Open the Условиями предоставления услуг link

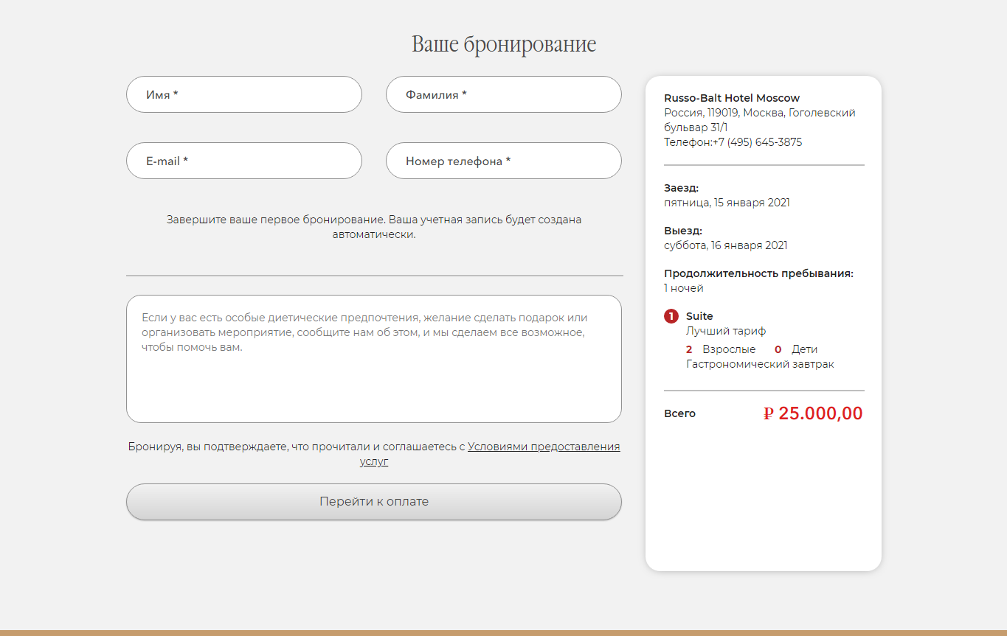click(x=544, y=447)
